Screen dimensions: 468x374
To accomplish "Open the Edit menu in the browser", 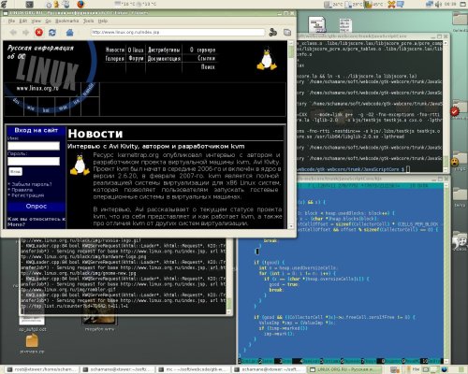I will point(23,21).
